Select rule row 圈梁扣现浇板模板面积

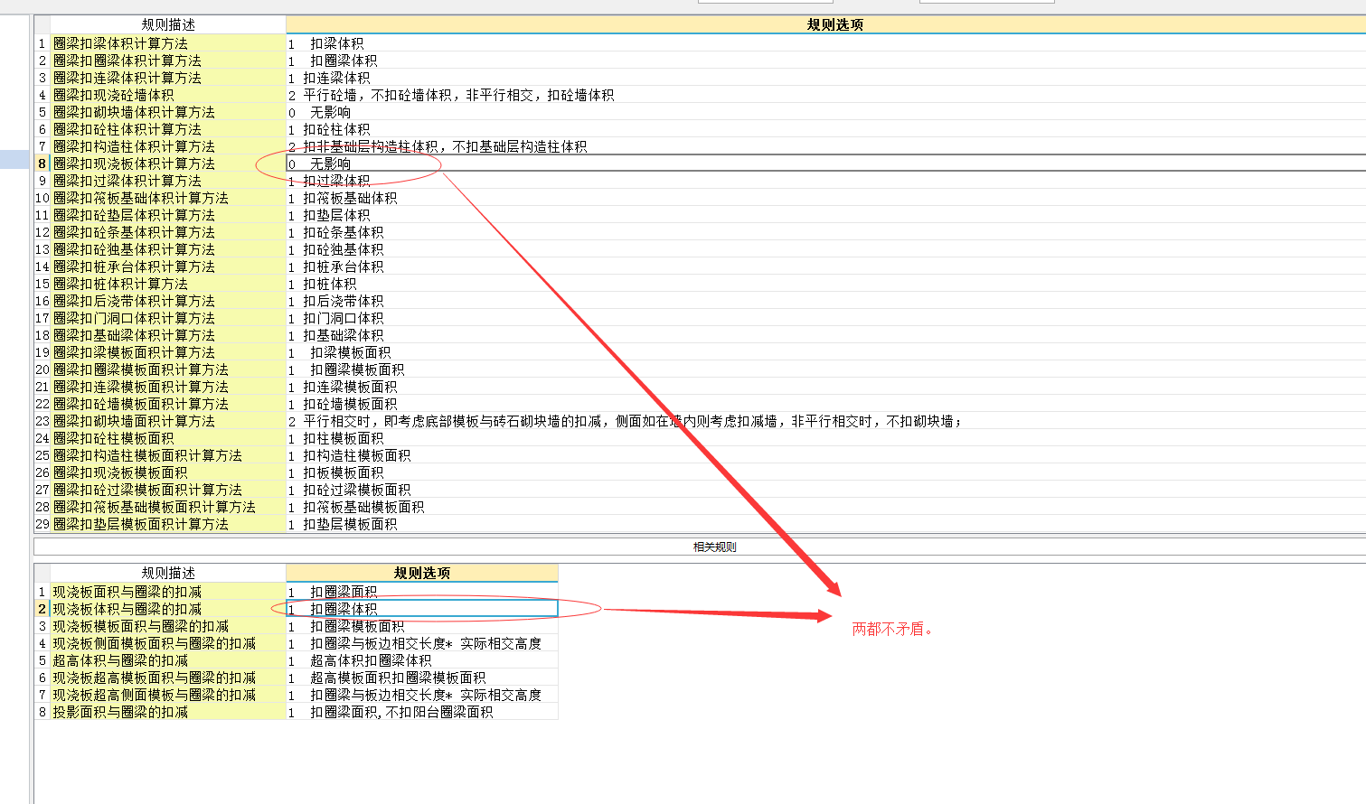point(168,472)
